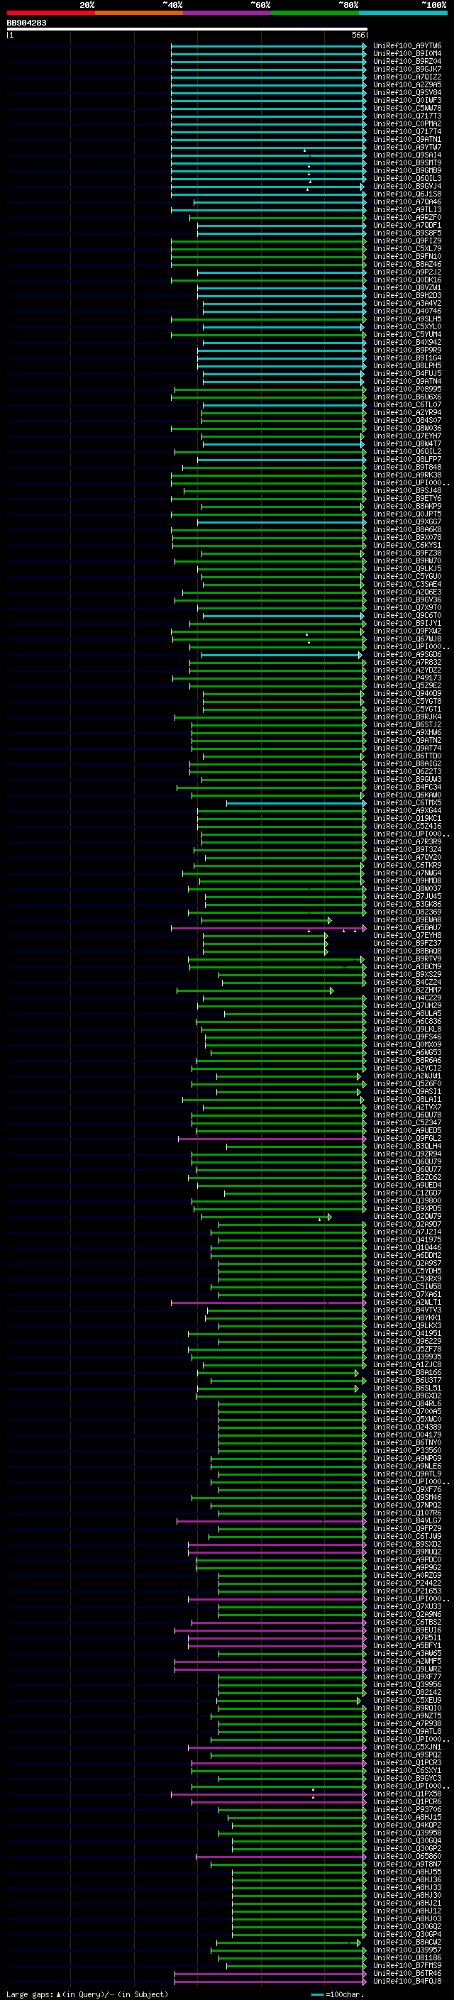Open entry UniRef100_B9RTV9
The height and width of the screenshot is (2000, 454).
tap(407, 959)
